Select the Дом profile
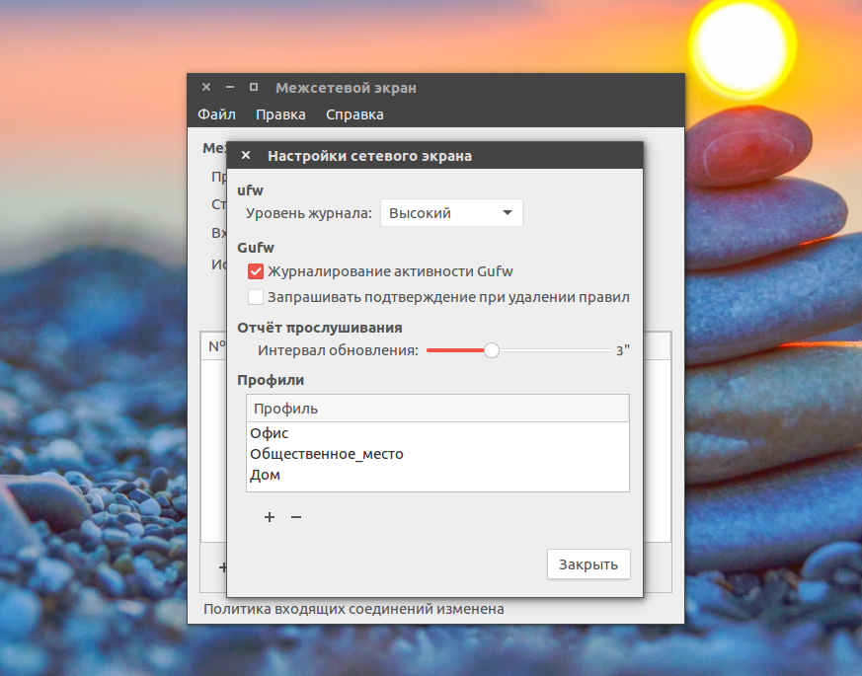862x676 pixels. tap(266, 475)
